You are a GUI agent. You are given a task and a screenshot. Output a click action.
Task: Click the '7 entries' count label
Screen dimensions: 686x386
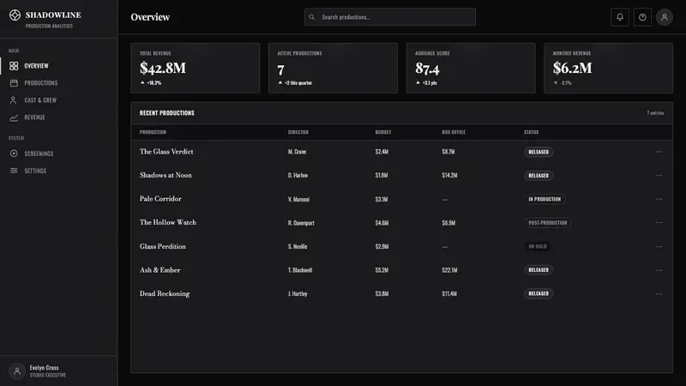[655, 113]
